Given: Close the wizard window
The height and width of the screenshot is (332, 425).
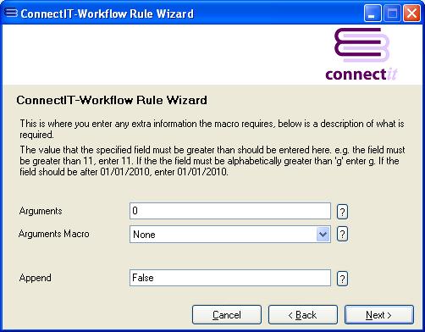Looking at the screenshot, I should pyautogui.click(x=411, y=14).
